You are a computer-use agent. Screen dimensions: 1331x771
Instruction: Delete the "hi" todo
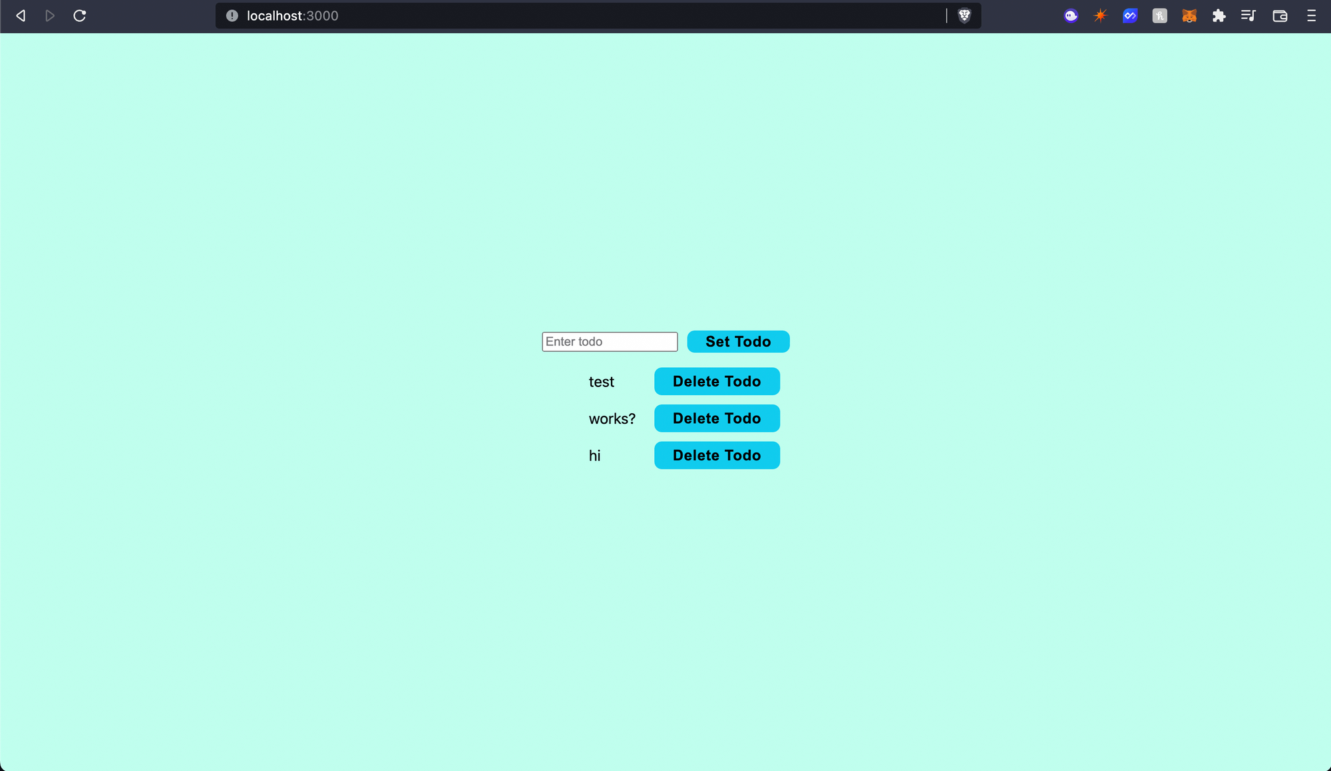pyautogui.click(x=717, y=455)
